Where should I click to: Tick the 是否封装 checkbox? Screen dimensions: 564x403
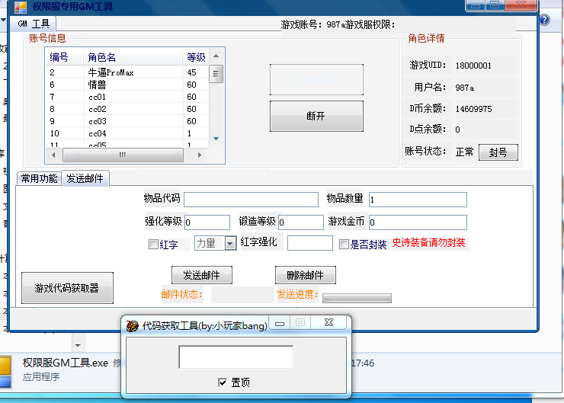coord(344,245)
